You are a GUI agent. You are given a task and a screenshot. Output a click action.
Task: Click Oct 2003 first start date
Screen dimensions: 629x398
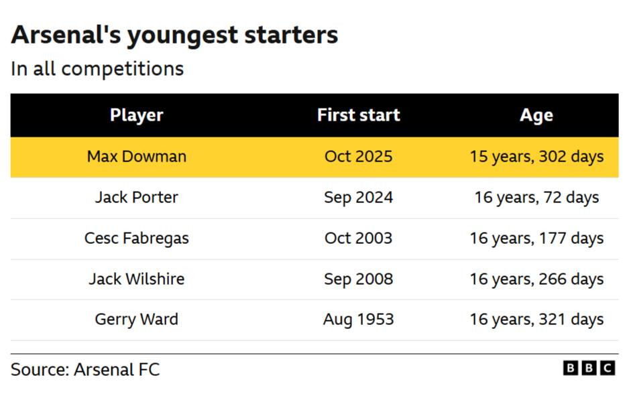(358, 239)
